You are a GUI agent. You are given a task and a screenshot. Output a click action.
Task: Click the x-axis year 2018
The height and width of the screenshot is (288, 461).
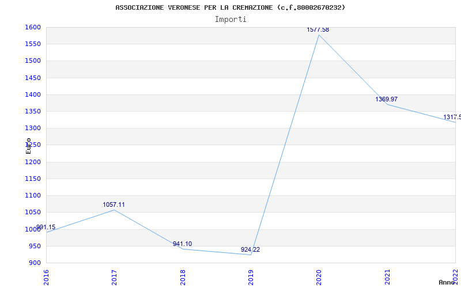click(x=183, y=278)
